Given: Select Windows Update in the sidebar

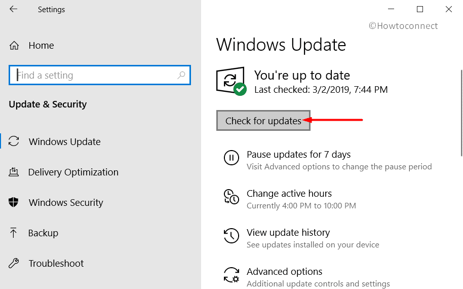Looking at the screenshot, I should 65,141.
